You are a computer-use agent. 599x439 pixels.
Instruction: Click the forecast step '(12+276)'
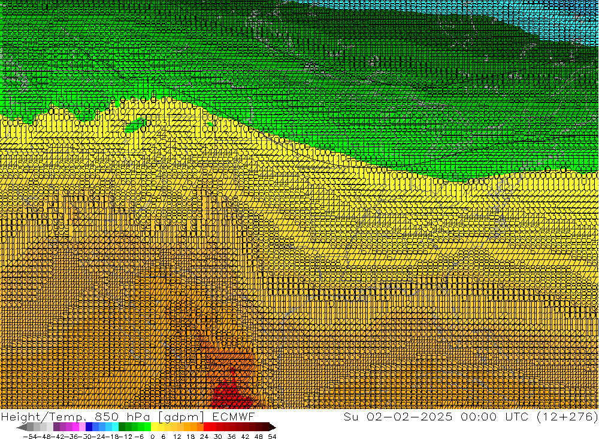tap(567, 416)
